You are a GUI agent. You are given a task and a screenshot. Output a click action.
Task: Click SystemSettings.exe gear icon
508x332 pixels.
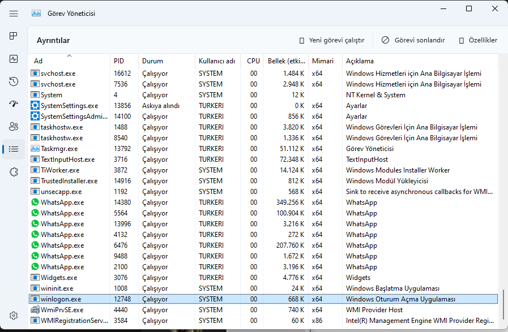click(x=35, y=106)
